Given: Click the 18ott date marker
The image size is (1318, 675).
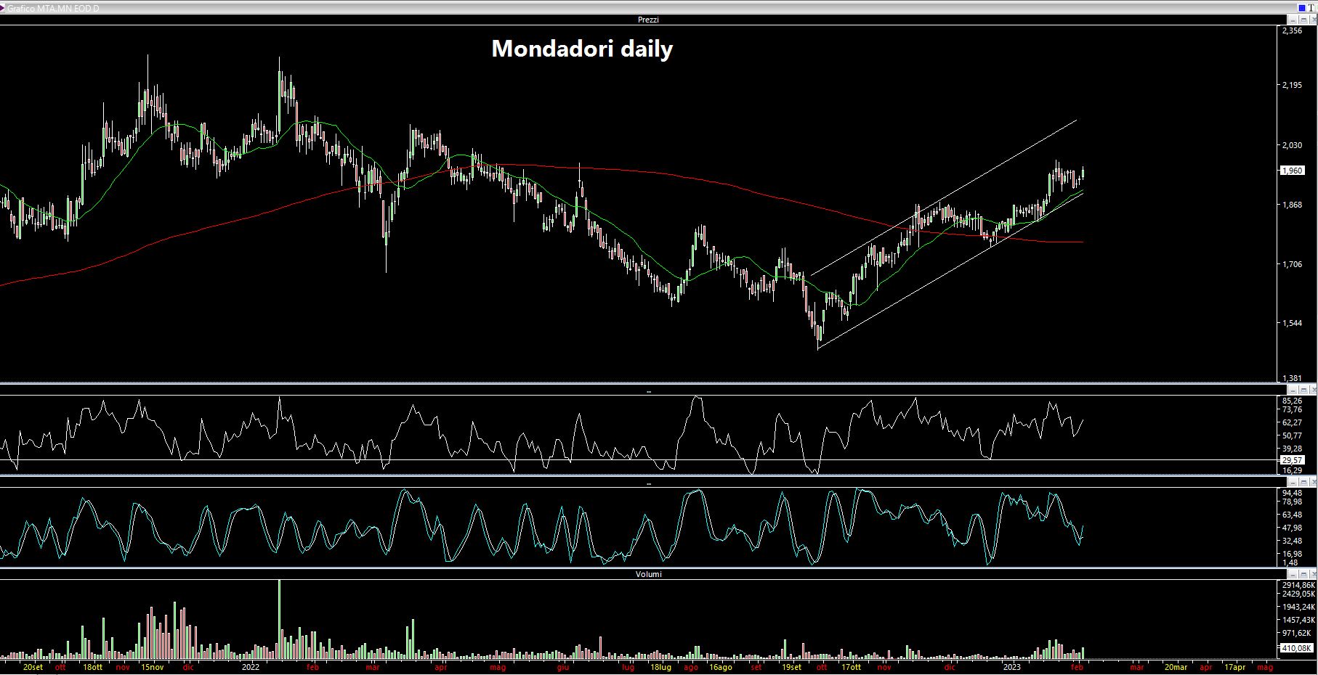Looking at the screenshot, I should pyautogui.click(x=93, y=667).
